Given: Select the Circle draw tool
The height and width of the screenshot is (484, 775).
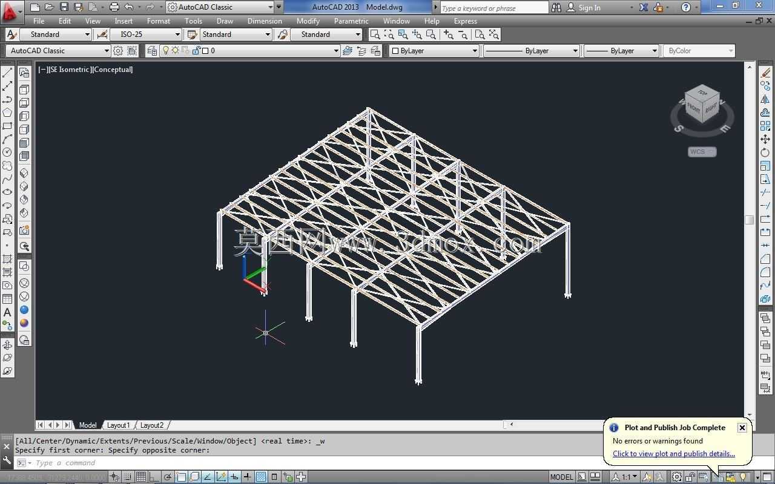Looking at the screenshot, I should pyautogui.click(x=7, y=152).
